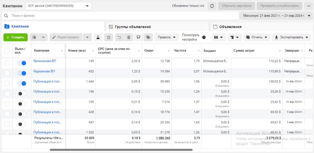Open Публикация в Inst link with 1 444 clicks
The width and height of the screenshot is (314, 153).
pyautogui.click(x=47, y=81)
